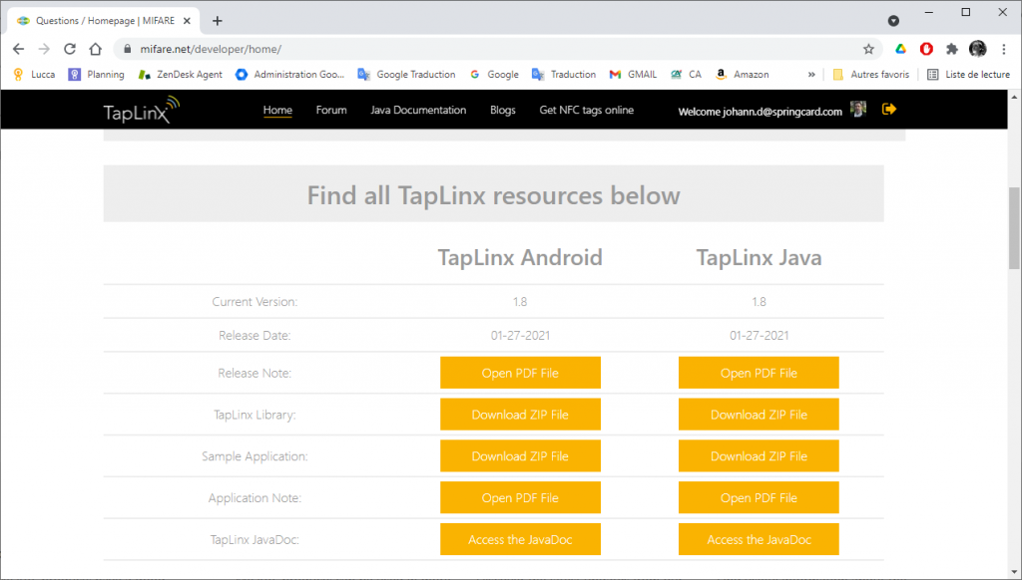The width and height of the screenshot is (1022, 580).
Task: Click the Welcome johann.d@springcard.com text
Action: (x=760, y=112)
